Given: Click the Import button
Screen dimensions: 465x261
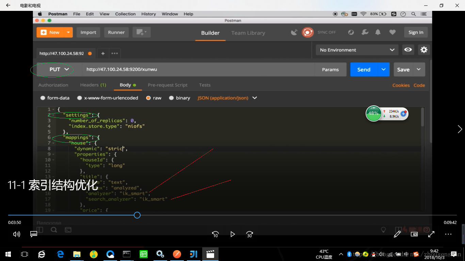Looking at the screenshot, I should [x=88, y=32].
